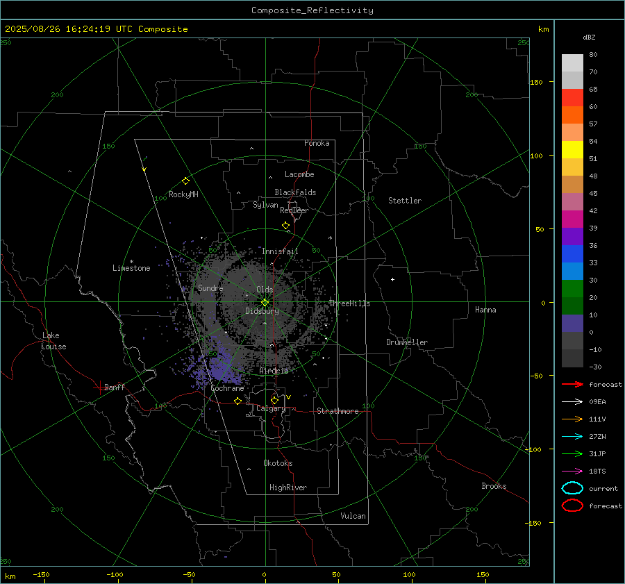Click the Lacombe label
The image size is (625, 584).
299,174
